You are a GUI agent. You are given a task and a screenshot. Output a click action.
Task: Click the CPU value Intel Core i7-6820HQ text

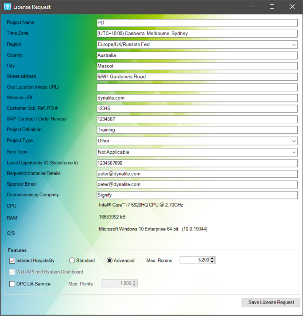coord(141,205)
